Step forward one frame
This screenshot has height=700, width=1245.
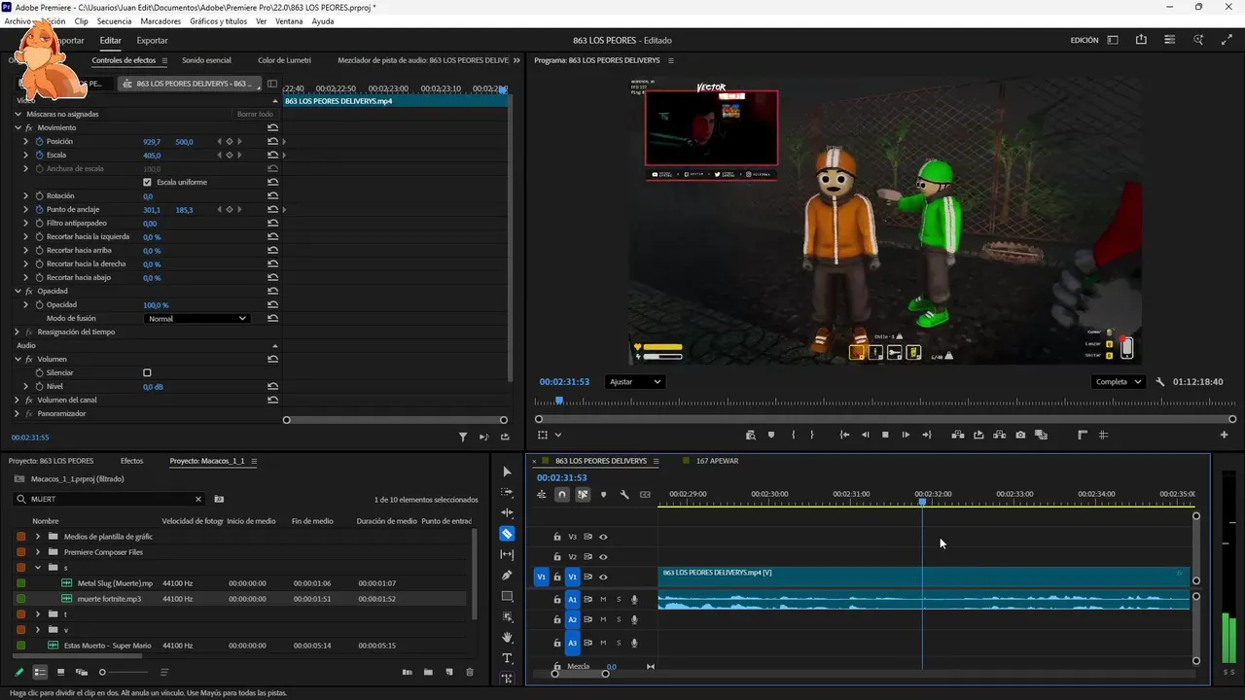pyautogui.click(x=906, y=435)
